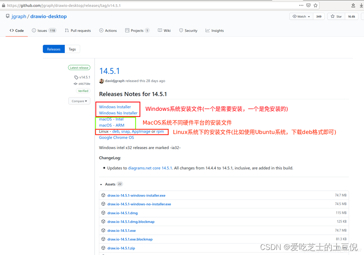Screen dimensions: 364x255
Task: Click package icon beside draw.io-14.5.1.dmg
Action: (103, 213)
